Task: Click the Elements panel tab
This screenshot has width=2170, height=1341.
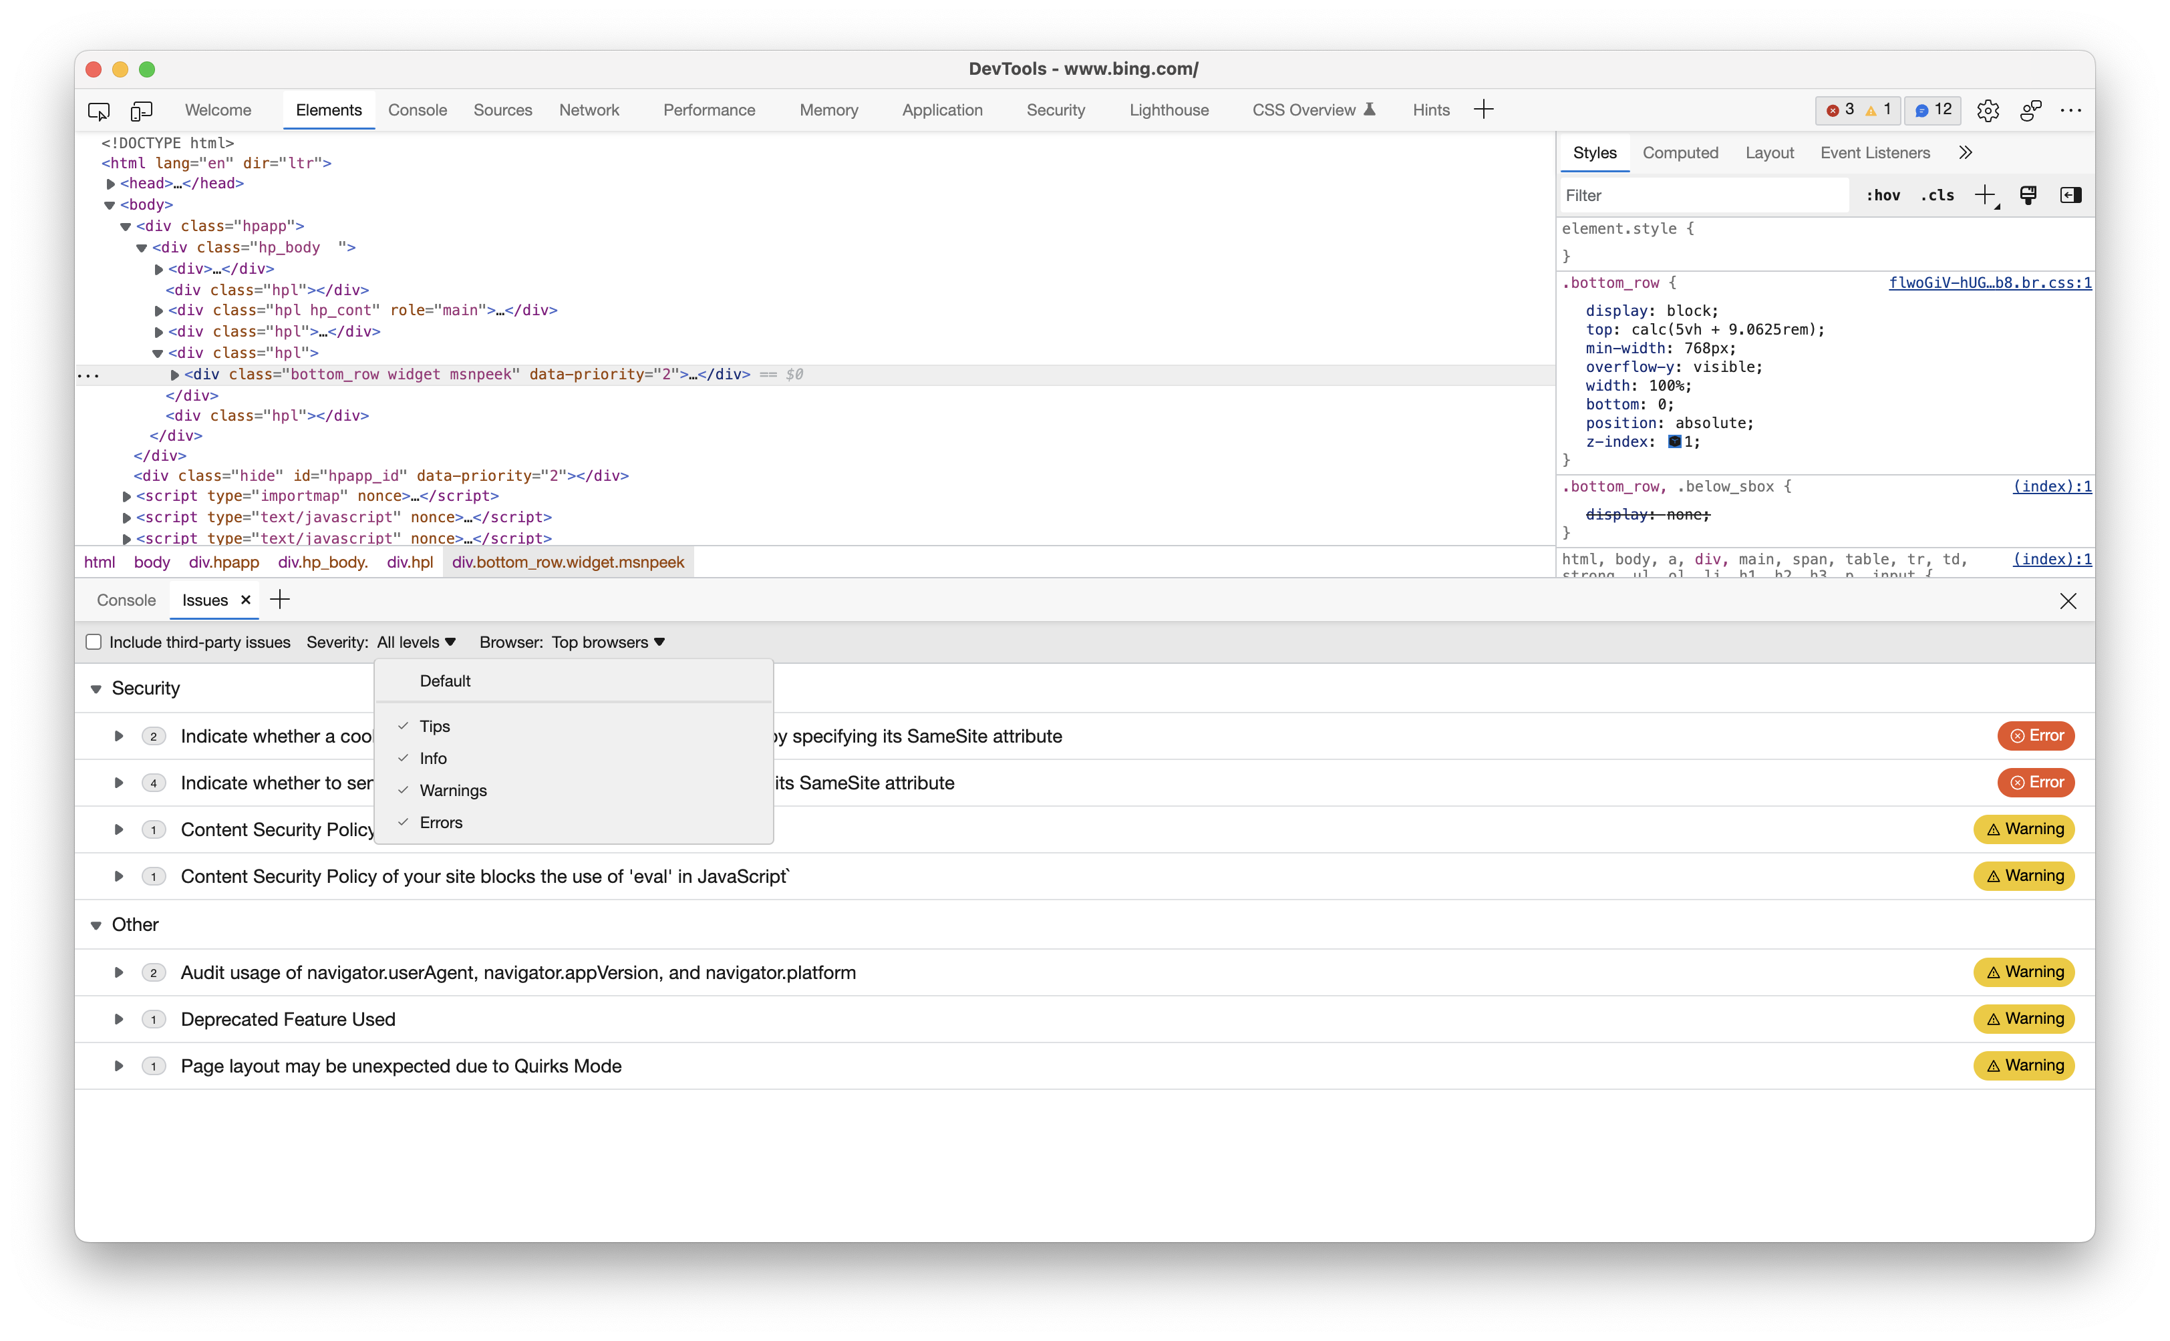Action: [x=329, y=110]
